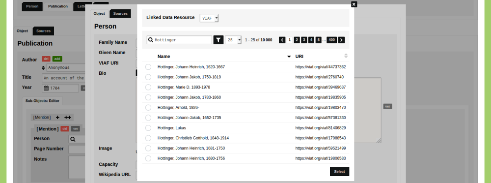
Task: Open Sources tab in Publication form
Action: tap(44, 31)
